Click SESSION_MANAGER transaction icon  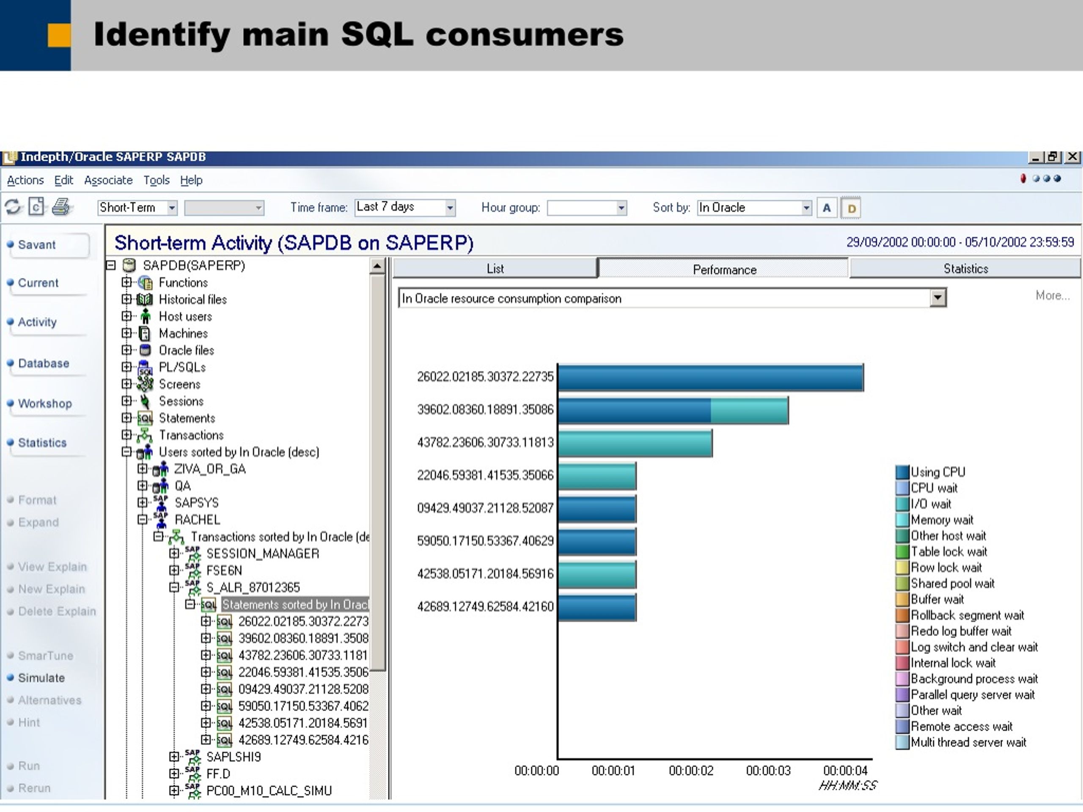pos(192,554)
